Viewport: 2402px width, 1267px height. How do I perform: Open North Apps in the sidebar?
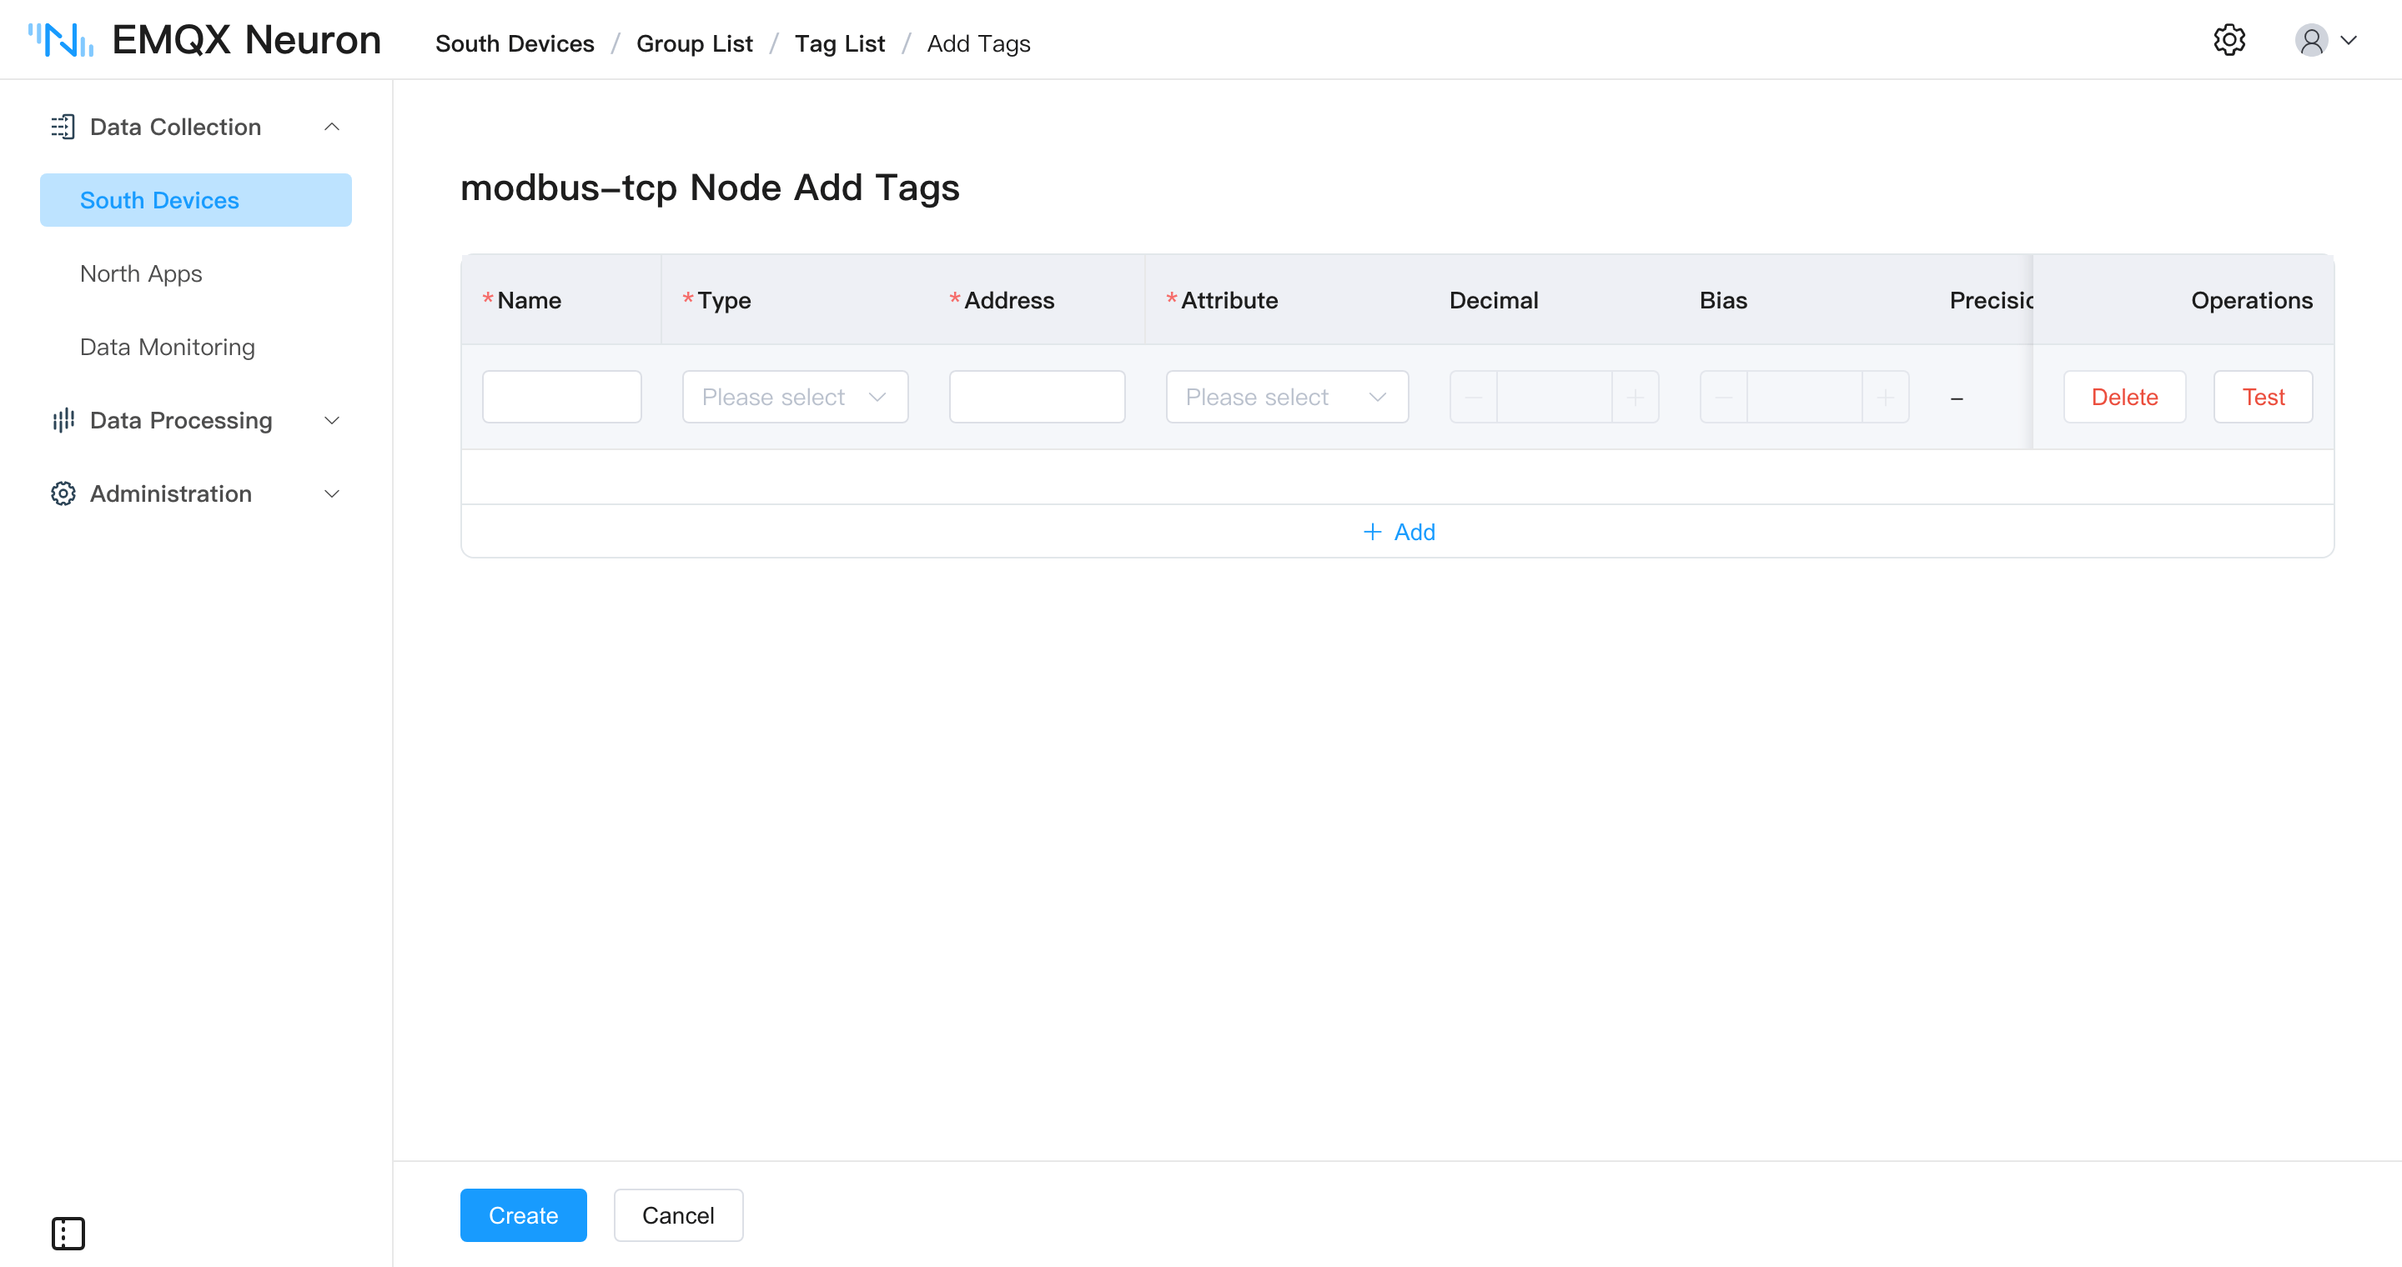pos(141,274)
